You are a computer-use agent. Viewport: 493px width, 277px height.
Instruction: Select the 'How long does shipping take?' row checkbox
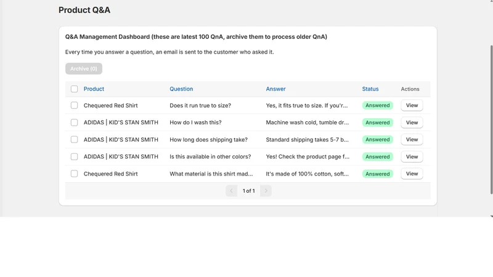tap(74, 140)
